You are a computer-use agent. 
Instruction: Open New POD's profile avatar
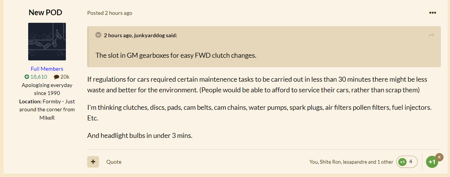(47, 41)
